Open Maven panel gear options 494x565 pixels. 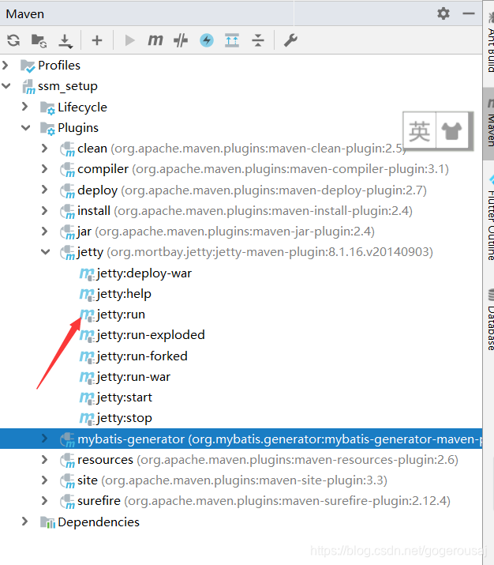click(x=443, y=13)
